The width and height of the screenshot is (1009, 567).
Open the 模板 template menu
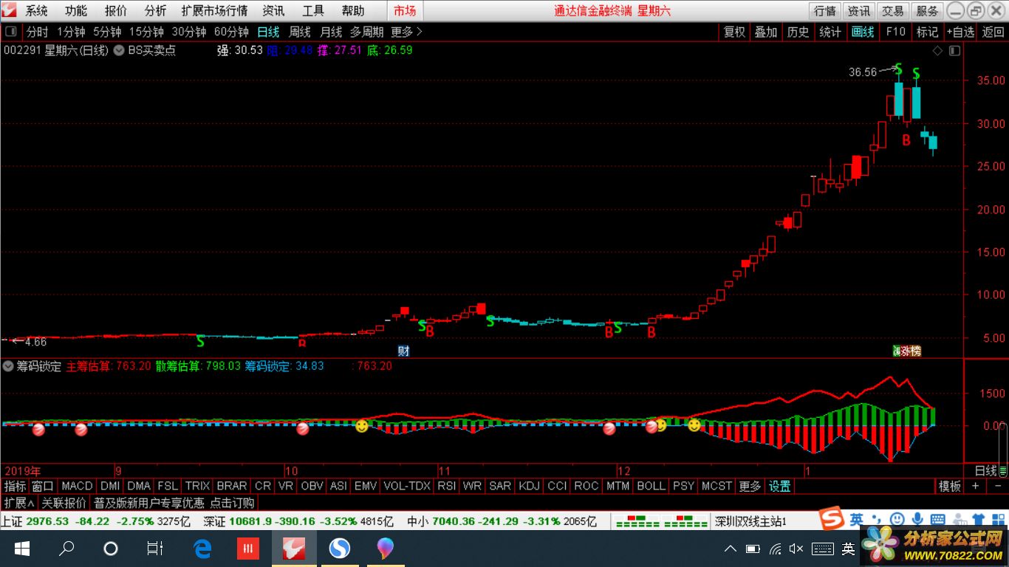pos(950,486)
